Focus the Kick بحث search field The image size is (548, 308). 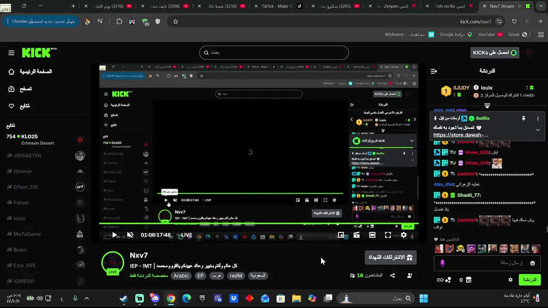click(274, 53)
